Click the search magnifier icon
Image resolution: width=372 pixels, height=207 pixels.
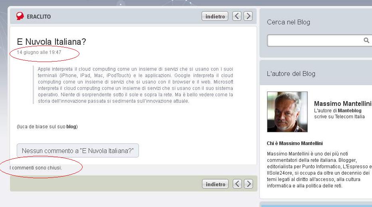point(366,40)
